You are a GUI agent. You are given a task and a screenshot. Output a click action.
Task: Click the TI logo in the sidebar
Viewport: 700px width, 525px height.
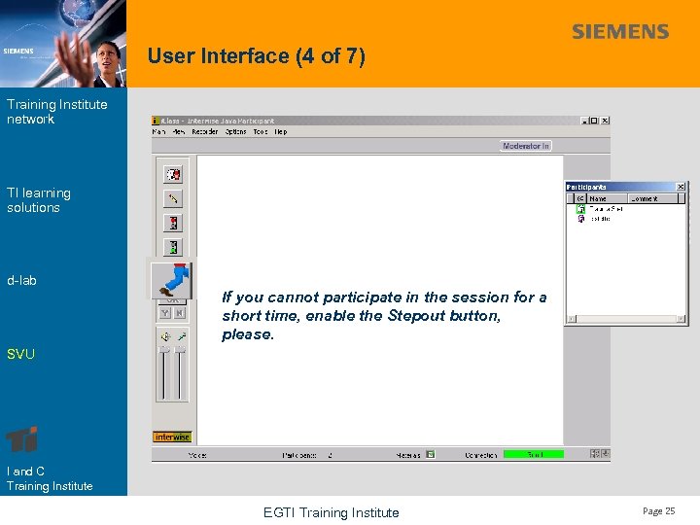[x=21, y=439]
